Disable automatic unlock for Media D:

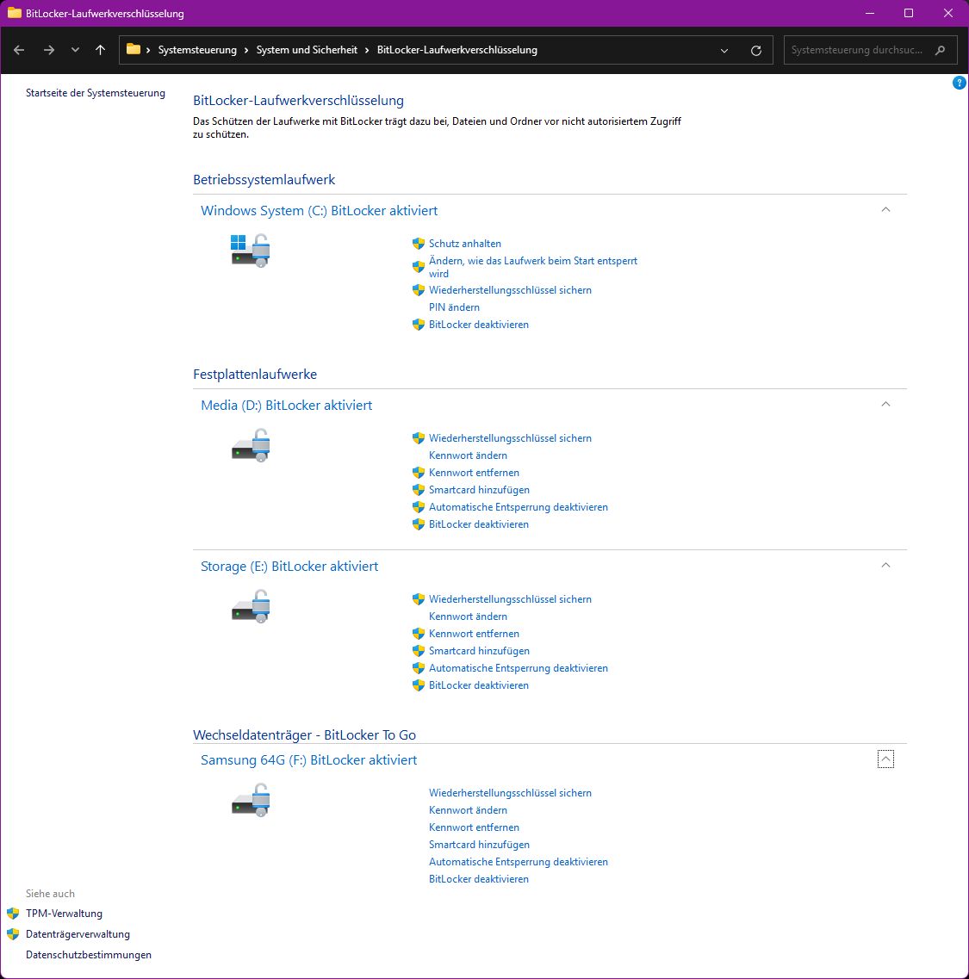click(x=518, y=507)
